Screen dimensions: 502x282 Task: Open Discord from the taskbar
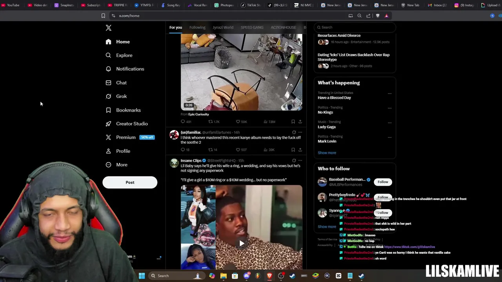click(246, 276)
